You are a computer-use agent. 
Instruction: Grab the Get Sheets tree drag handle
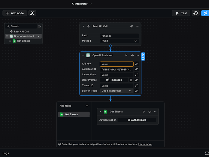click(10, 41)
